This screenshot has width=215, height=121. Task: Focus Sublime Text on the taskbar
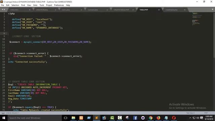click(x=96, y=118)
